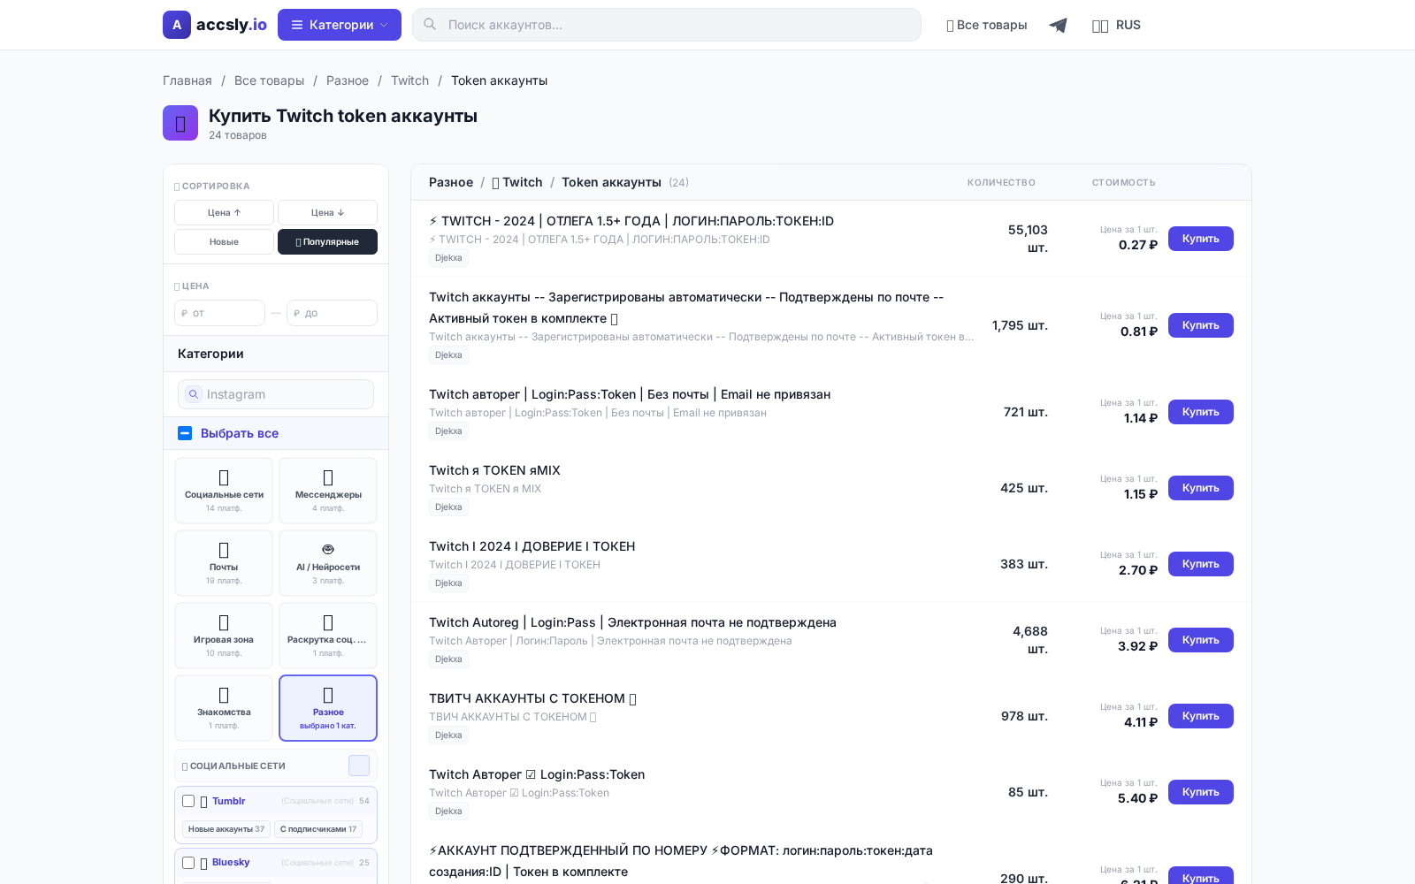Go to Главная breadcrumb
1415x884 pixels.
(x=187, y=80)
